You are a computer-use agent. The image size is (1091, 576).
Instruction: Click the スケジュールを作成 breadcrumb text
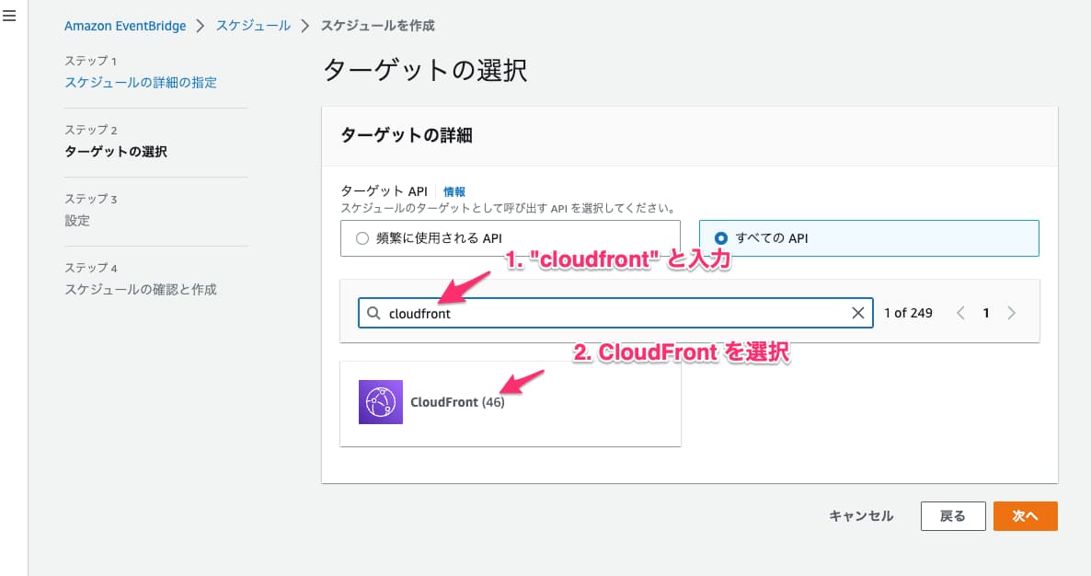(x=377, y=26)
